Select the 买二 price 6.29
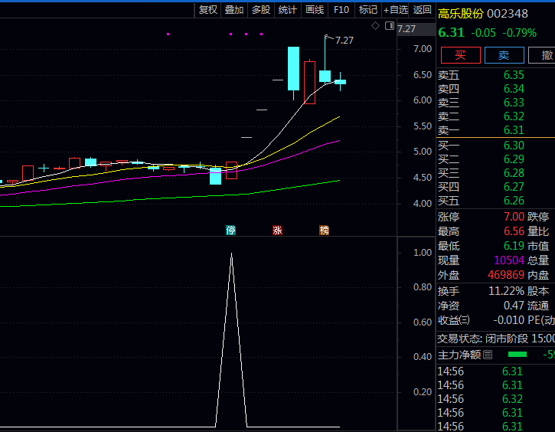555x432 pixels. tap(514, 159)
